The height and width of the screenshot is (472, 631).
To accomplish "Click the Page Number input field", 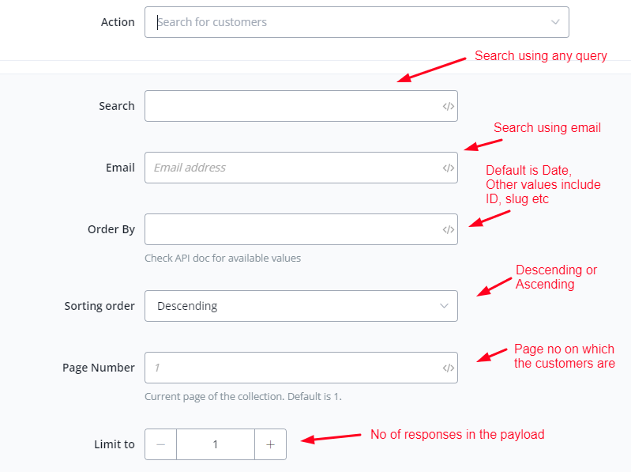I will point(292,368).
